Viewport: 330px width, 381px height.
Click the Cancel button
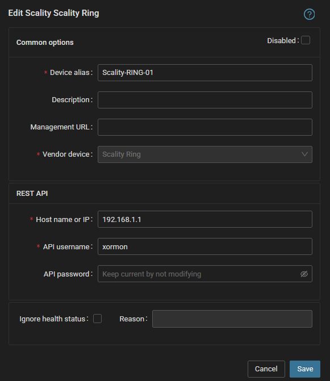[x=266, y=369]
